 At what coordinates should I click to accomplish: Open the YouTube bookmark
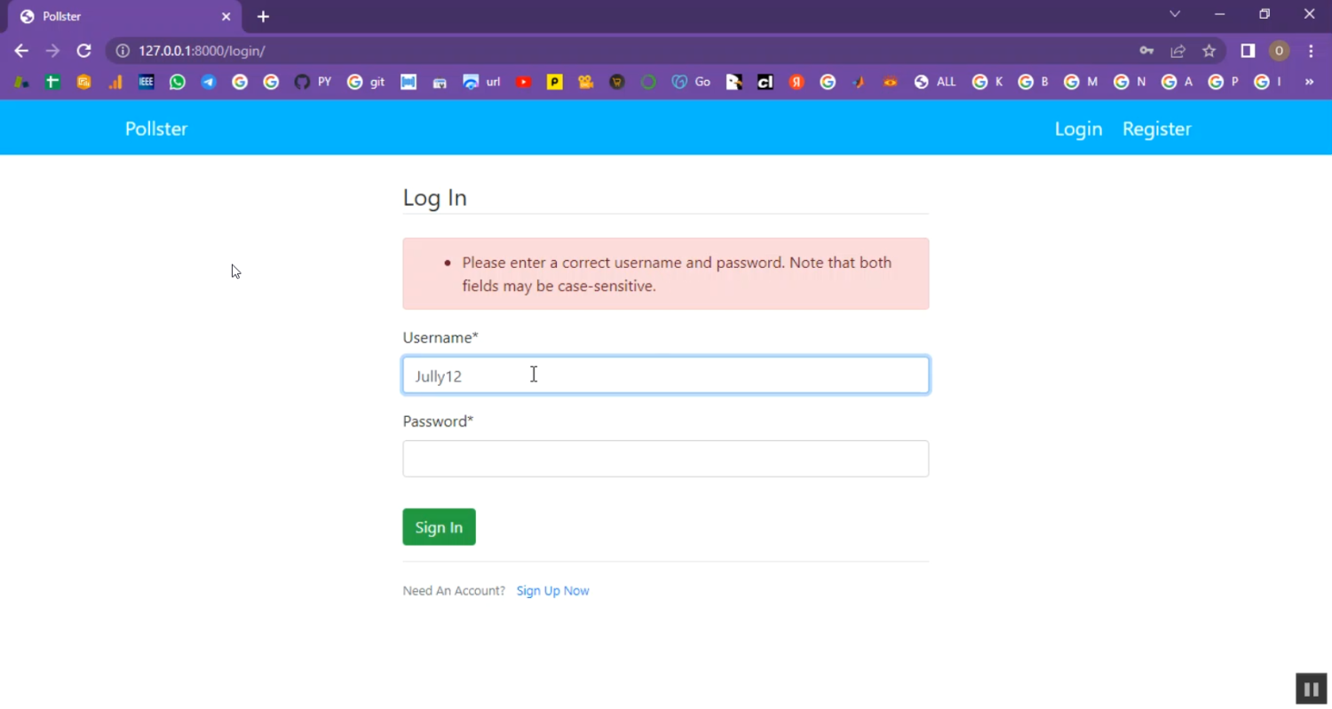524,82
